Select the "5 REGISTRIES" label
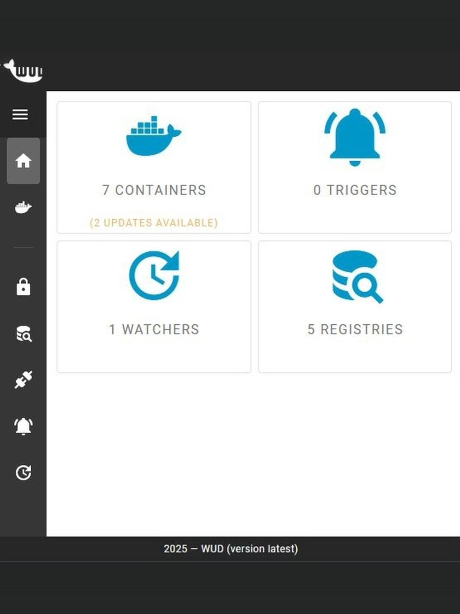Screen dimensions: 460x614 point(355,329)
